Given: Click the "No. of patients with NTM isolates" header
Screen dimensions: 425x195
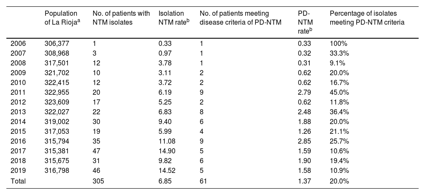Looking at the screenshot, I should pos(121,17).
